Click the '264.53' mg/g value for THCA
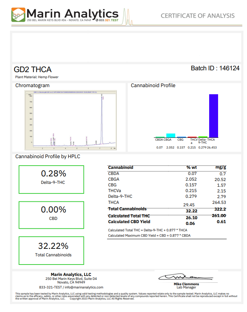The image size is (247, 312). (219, 202)
